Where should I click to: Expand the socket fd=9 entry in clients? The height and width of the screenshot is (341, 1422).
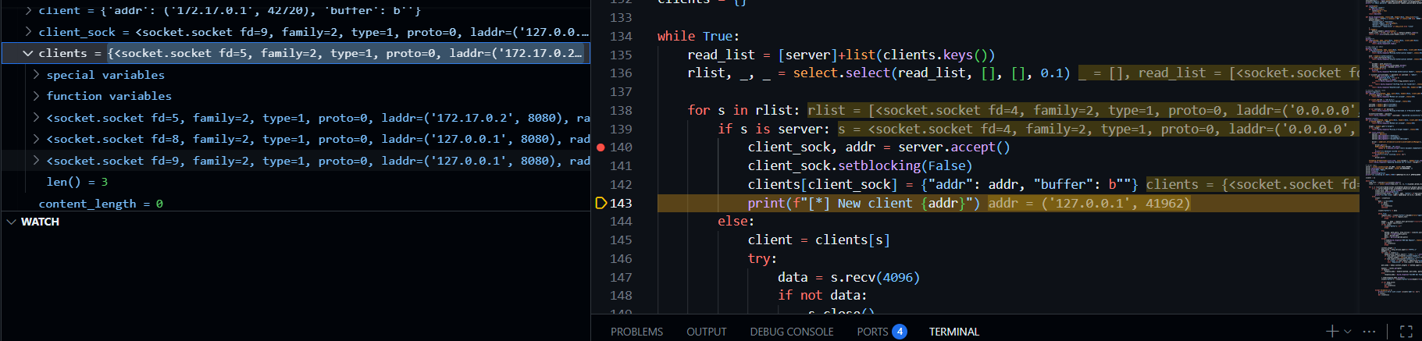pyautogui.click(x=36, y=161)
